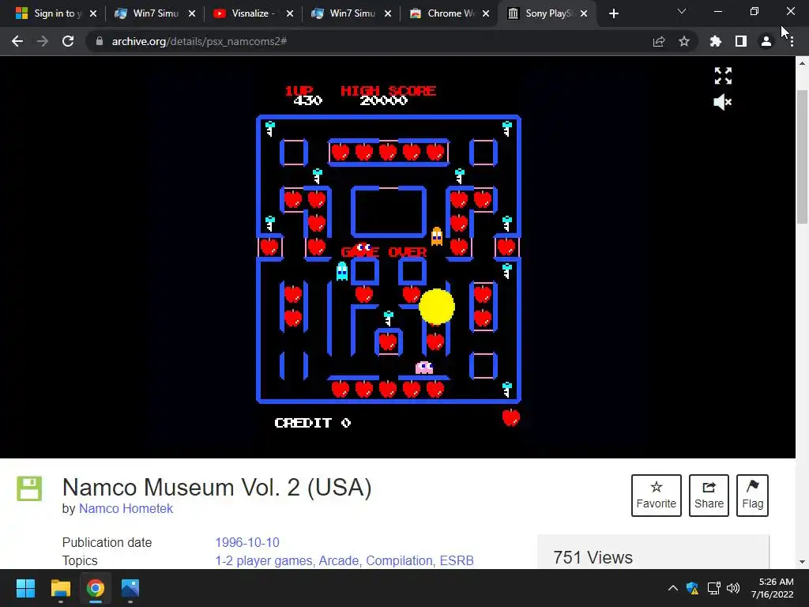809x607 pixels.
Task: View site information lock icon
Action: tap(100, 41)
